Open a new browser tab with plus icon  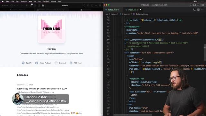click(96, 5)
